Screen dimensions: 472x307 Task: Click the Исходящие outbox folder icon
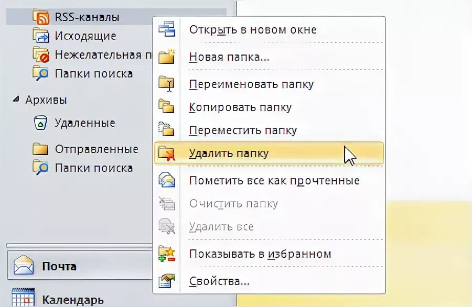40,36
